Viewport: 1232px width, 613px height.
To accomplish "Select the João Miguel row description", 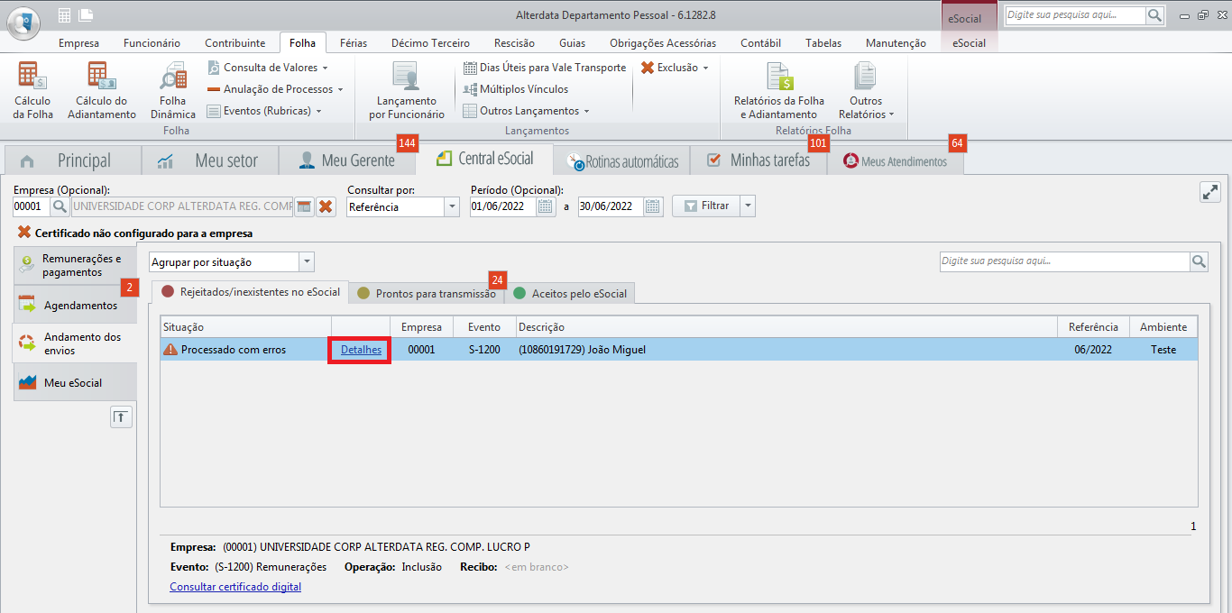I will pos(582,350).
